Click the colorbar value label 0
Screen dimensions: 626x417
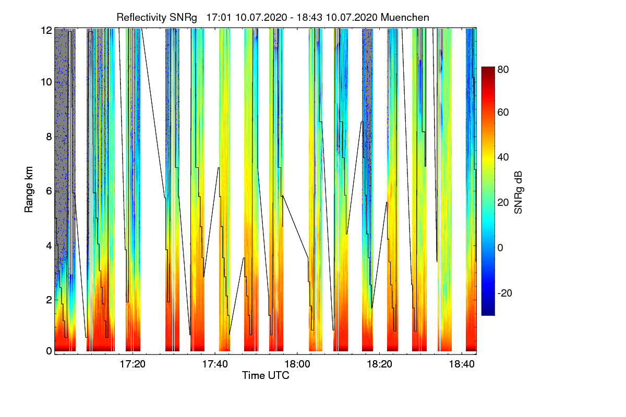tap(501, 248)
